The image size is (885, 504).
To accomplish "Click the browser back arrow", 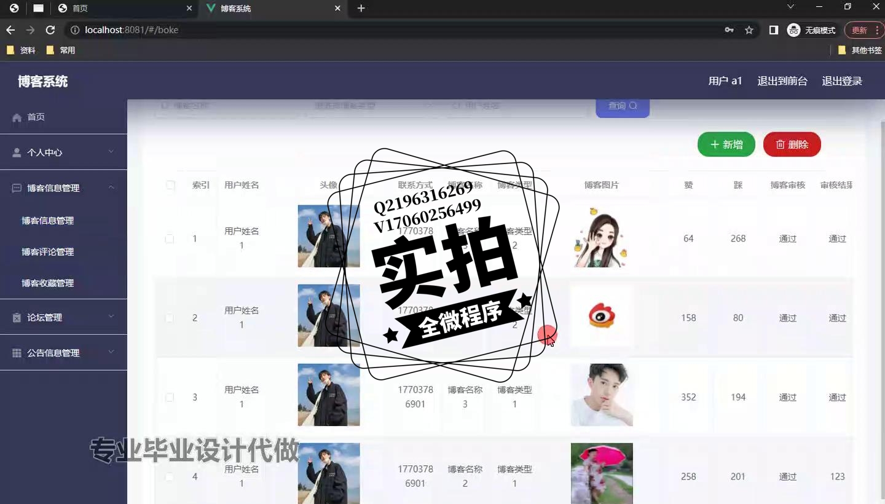I will [x=10, y=30].
